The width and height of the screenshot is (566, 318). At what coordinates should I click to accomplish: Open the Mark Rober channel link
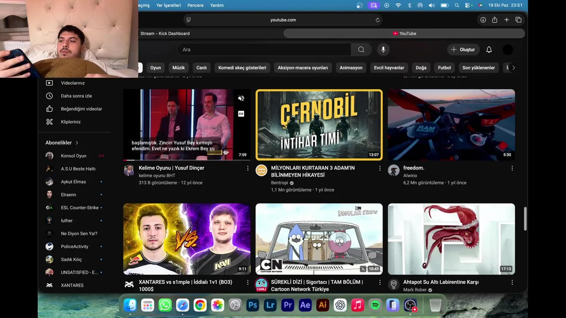(x=415, y=290)
